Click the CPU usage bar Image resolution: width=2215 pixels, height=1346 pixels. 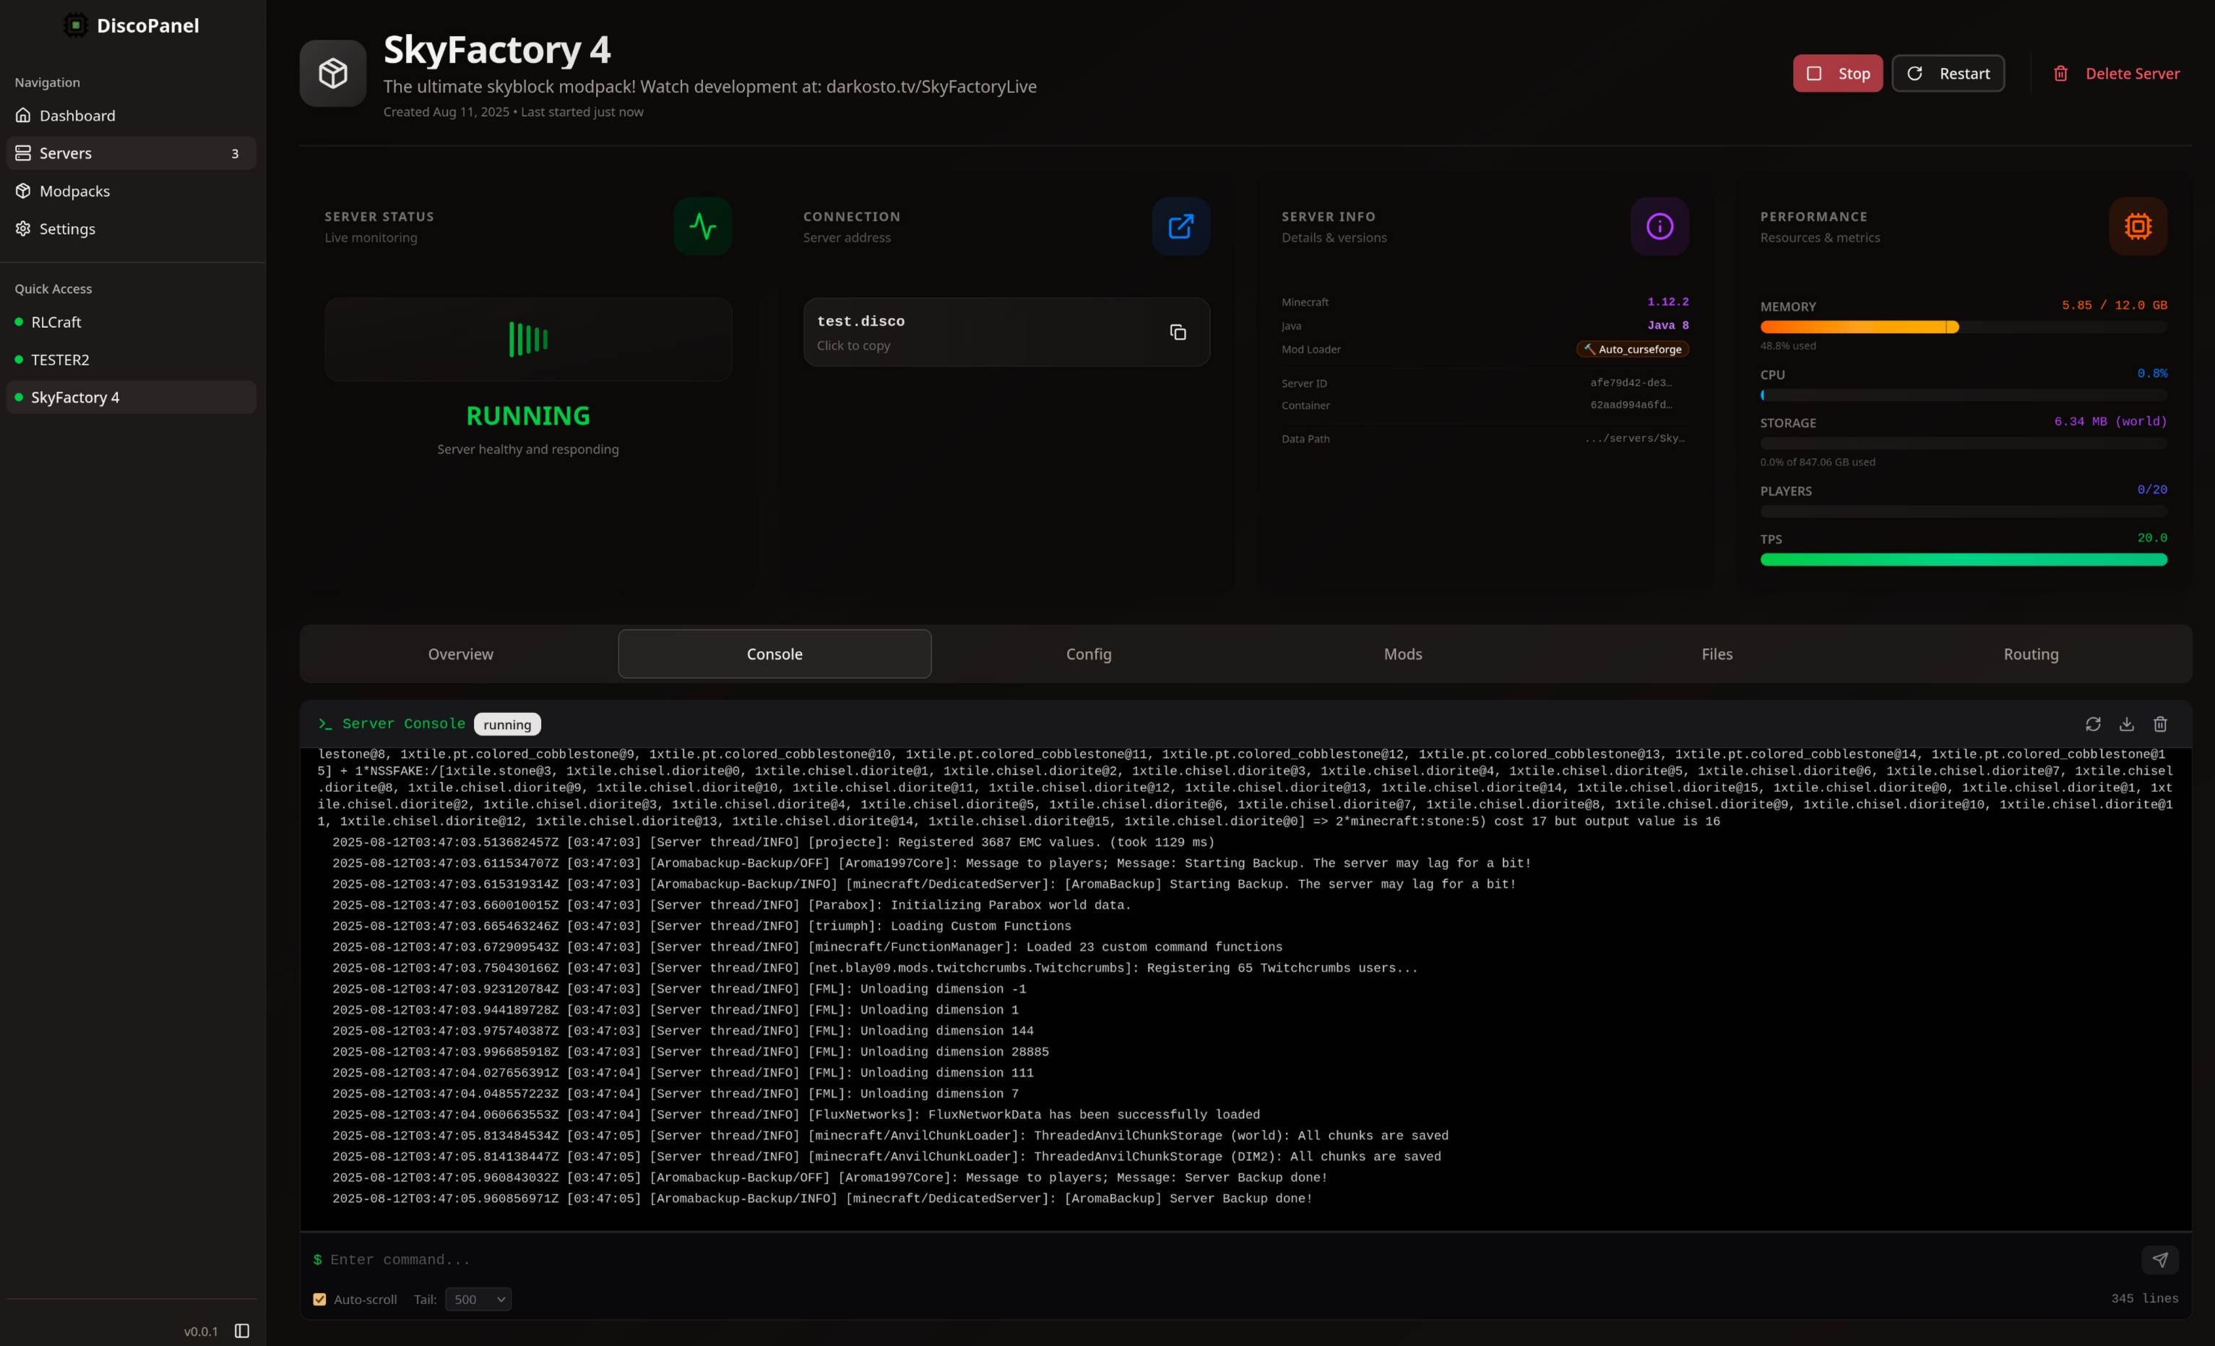[1964, 396]
